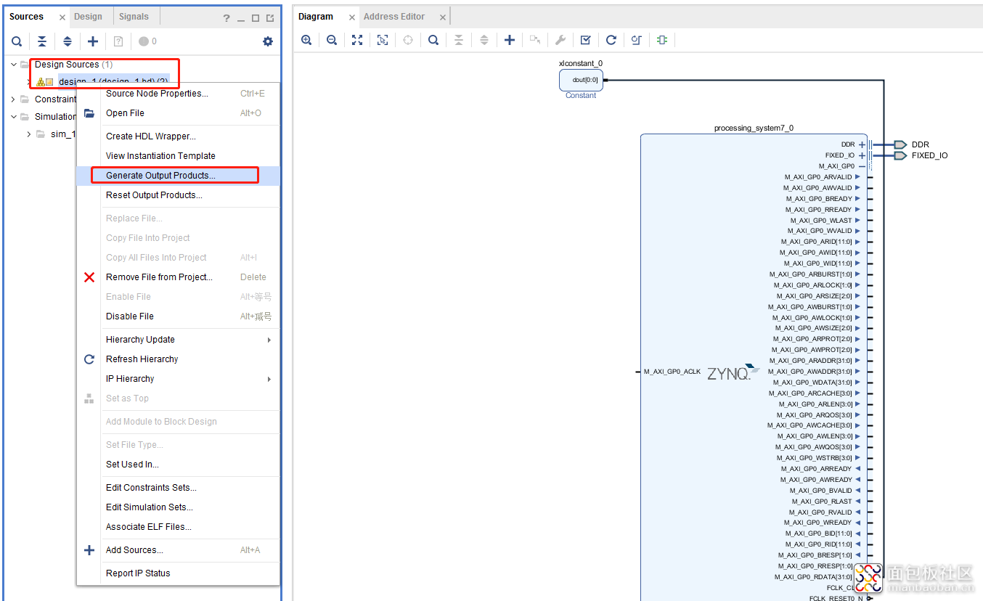Viewport: 983px width, 601px height.
Task: Click the plus icon beside Add Sources
Action: [89, 550]
